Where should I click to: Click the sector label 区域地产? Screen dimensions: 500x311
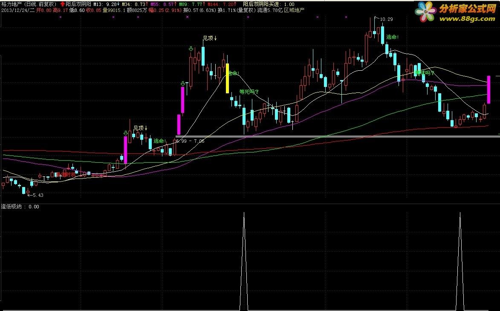tap(294, 10)
